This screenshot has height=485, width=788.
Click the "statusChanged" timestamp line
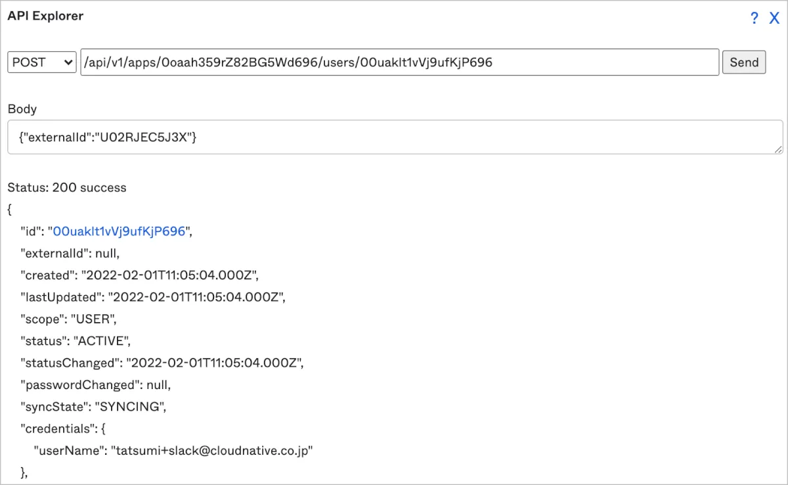pos(163,363)
